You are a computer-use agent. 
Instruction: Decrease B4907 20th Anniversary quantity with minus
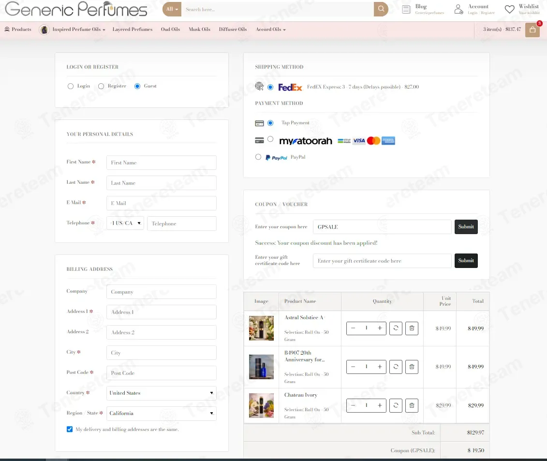tap(353, 367)
